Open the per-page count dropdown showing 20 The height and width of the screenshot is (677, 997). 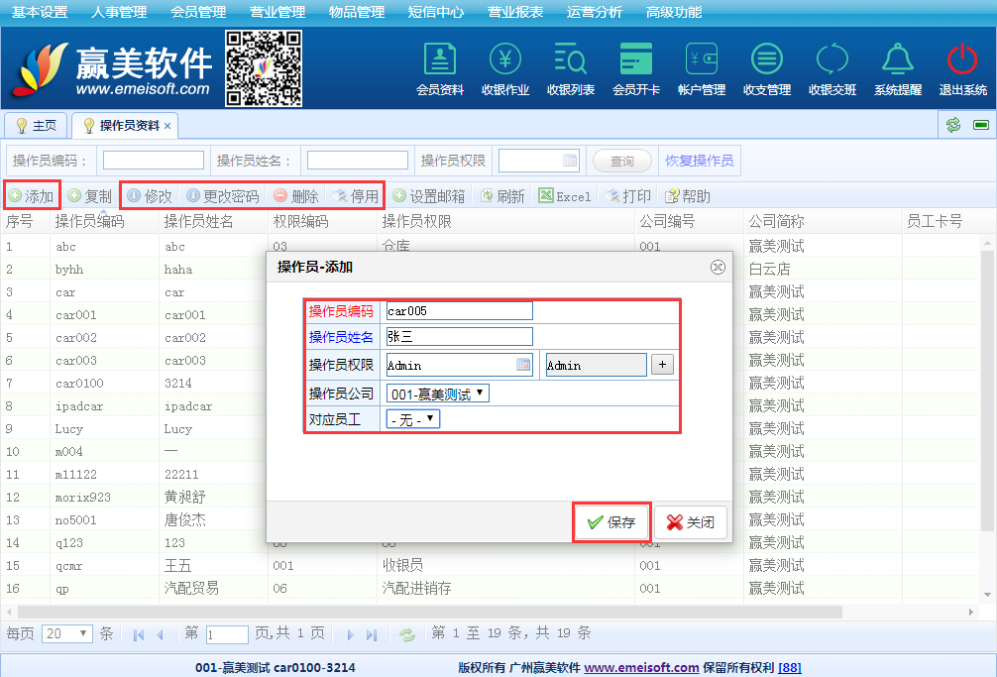coord(68,633)
